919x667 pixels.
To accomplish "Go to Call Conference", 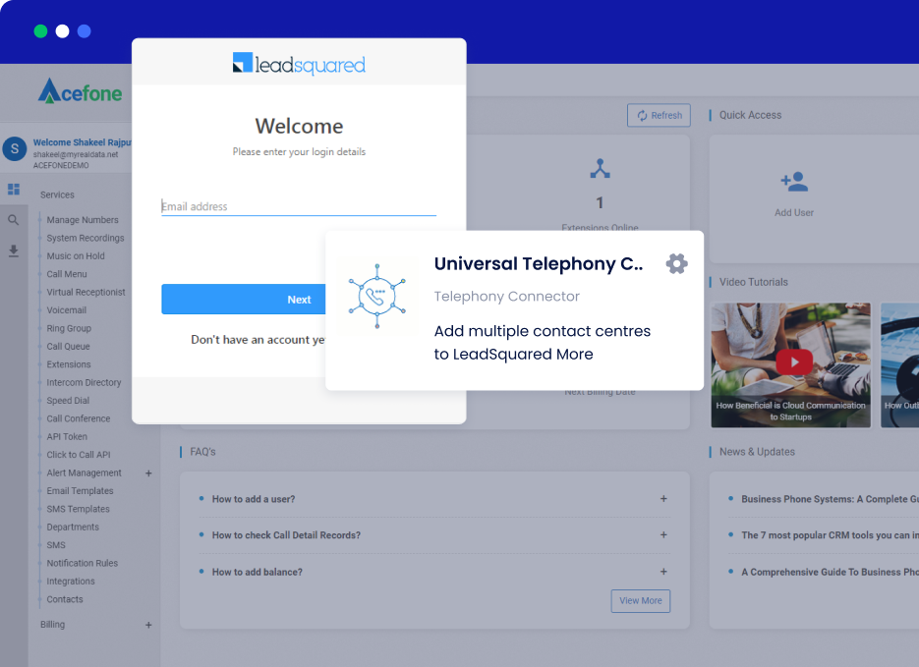I will click(79, 418).
